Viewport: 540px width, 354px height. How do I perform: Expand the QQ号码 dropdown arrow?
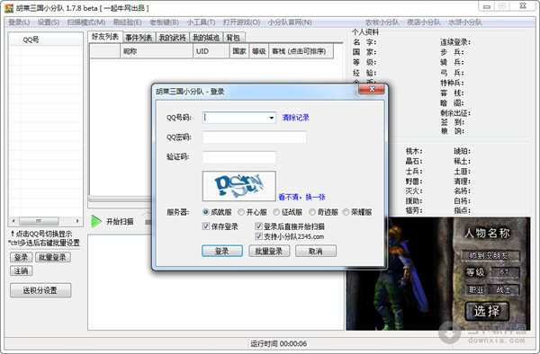tap(272, 118)
